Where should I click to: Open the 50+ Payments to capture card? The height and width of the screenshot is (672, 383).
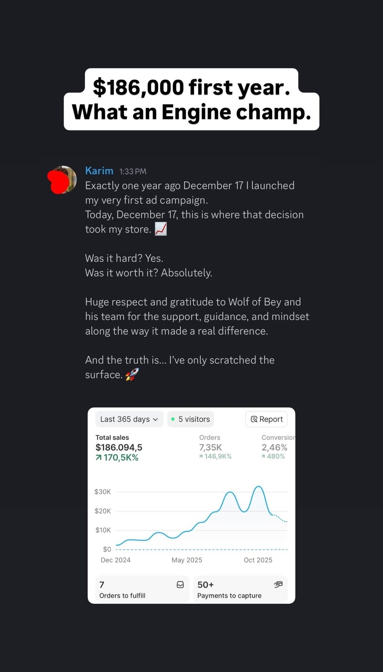tap(240, 590)
